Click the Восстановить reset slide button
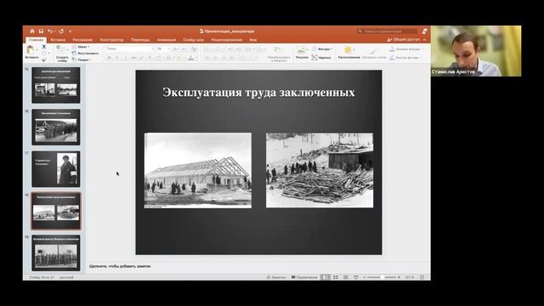Screen dimensions: 544x306 coord(85,54)
